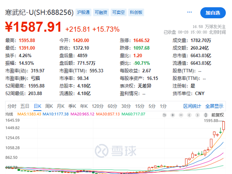232x174 pixels.
Task: Click the 沪股通 tag
Action: point(83,12)
